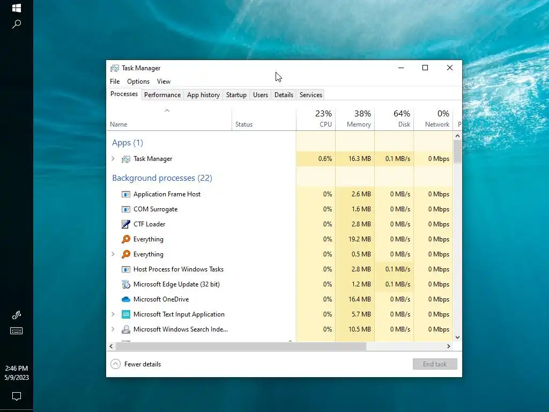Switch to the Users tab
Screen dimensions: 549x412
tap(261, 95)
